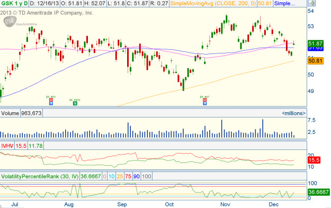Screen dimensions: 331x208
Task: Click the date value D: 12/16/13
Action: 44,3
